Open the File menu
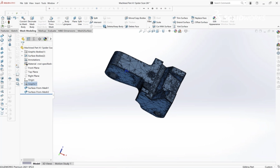Screen dimensions: 280x168 click(x=21, y=3)
